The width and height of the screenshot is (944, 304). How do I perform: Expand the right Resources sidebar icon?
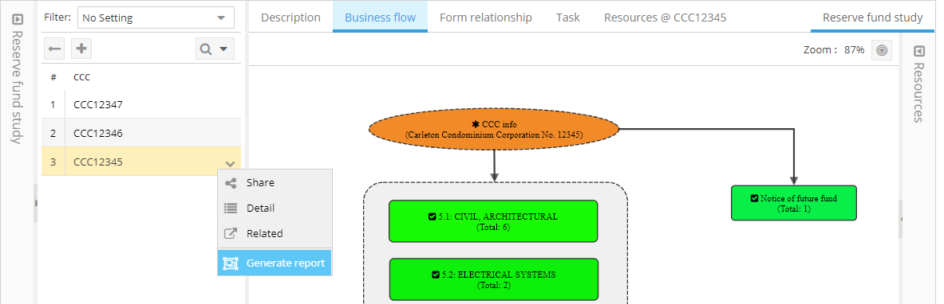[919, 50]
